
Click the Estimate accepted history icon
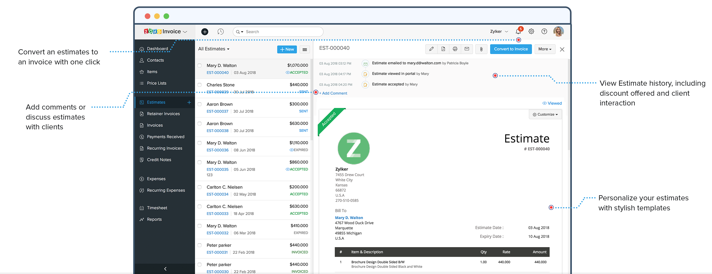(365, 85)
